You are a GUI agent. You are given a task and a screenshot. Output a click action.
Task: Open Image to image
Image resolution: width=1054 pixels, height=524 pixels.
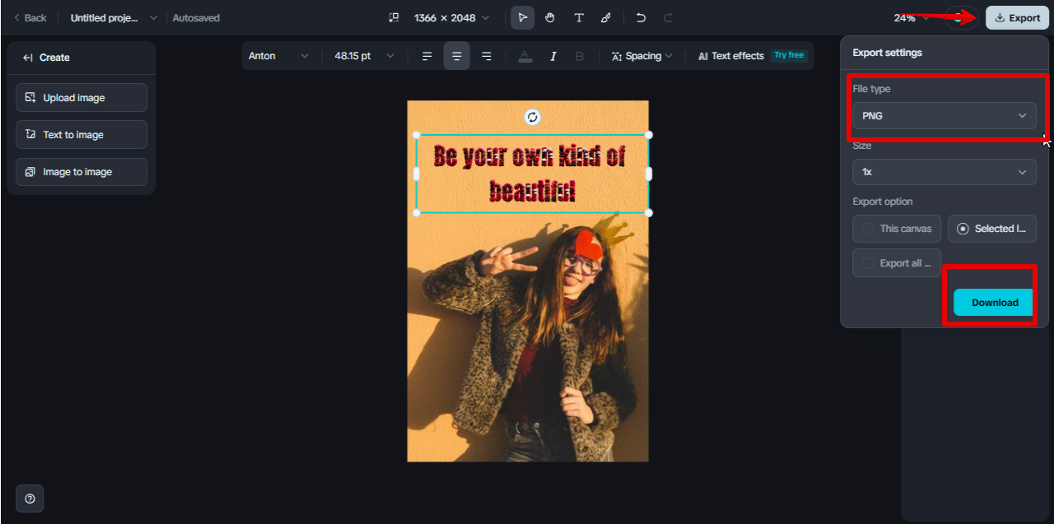(x=82, y=172)
